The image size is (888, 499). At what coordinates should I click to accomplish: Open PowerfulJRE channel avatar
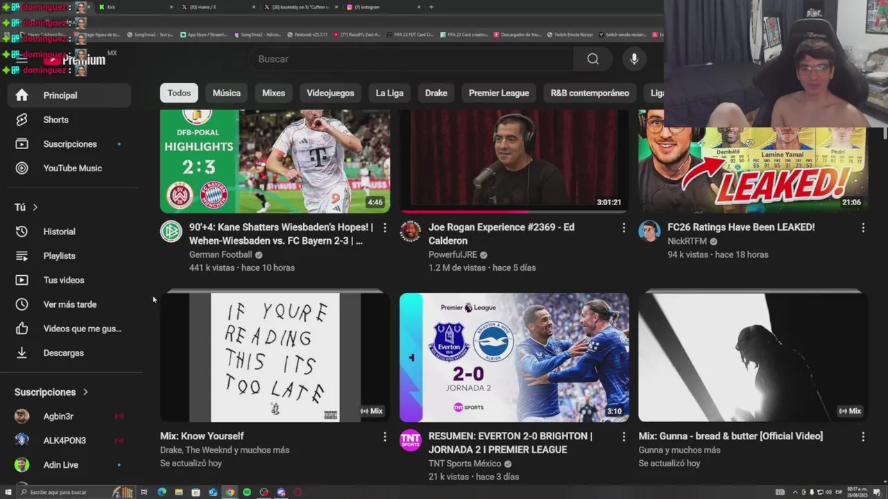410,231
